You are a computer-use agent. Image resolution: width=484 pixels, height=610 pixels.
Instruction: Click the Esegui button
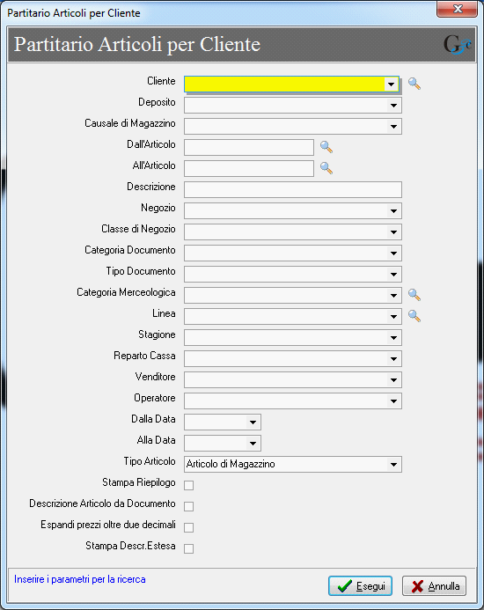coord(360,586)
